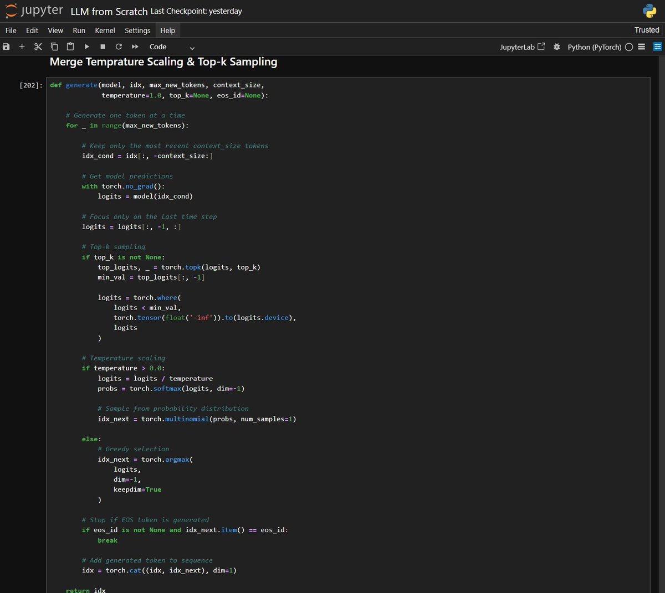The image size is (665, 593).
Task: Click 'idx = torch.cat((idx, idx_next), dim=1)' line
Action: 159,571
